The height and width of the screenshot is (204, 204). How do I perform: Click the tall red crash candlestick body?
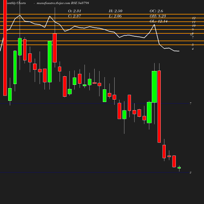point(159,106)
